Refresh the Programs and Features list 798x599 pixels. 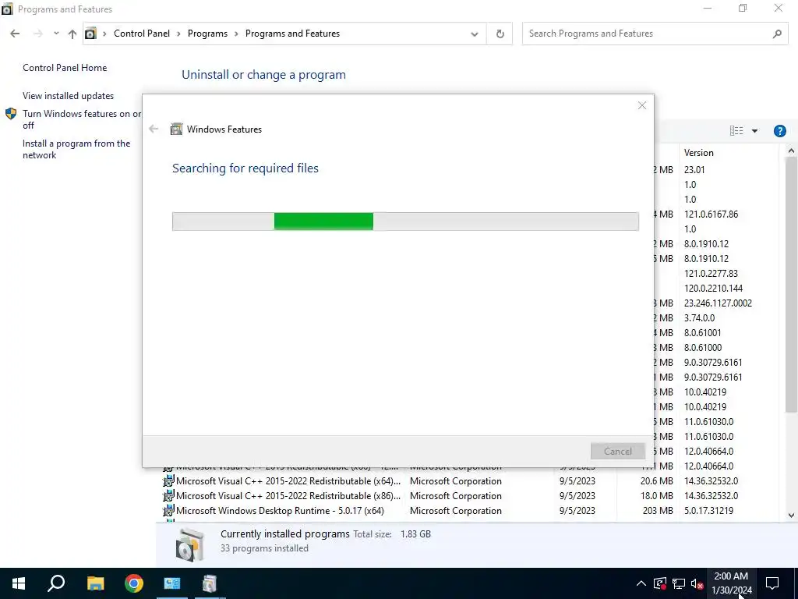click(x=500, y=34)
